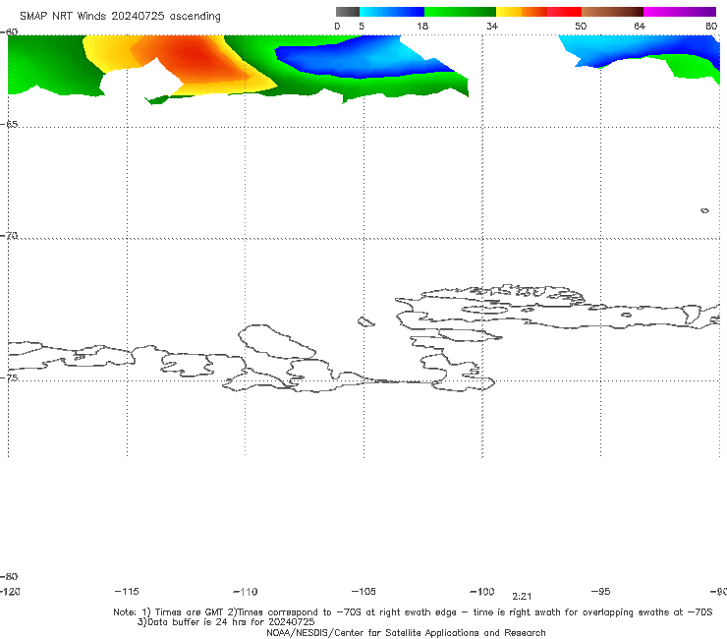Image resolution: width=727 pixels, height=639 pixels.
Task: Click the swath time label "2:21"
Action: [x=522, y=597]
